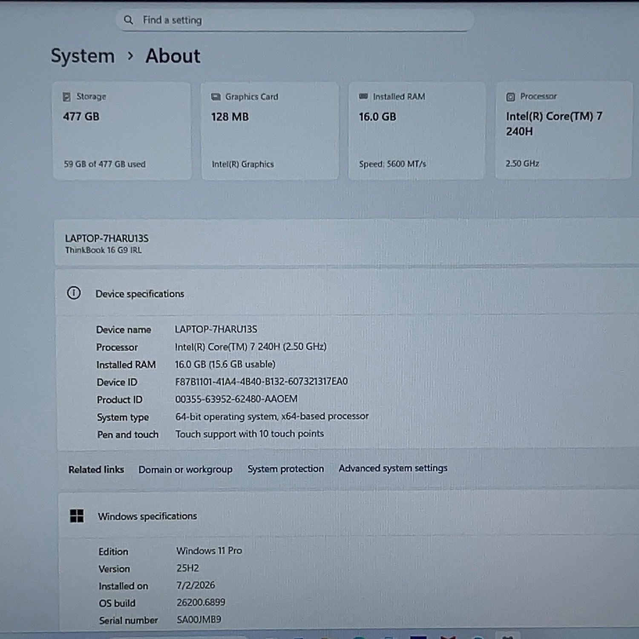Click the 'Serial number' row label
639x639 pixels.
(x=128, y=620)
